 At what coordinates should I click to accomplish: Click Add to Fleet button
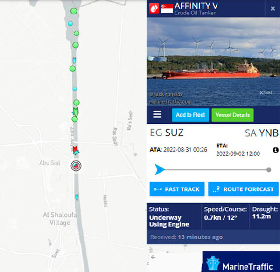(190, 115)
